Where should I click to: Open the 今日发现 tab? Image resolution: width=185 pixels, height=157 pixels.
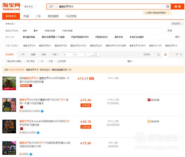coord(71,16)
